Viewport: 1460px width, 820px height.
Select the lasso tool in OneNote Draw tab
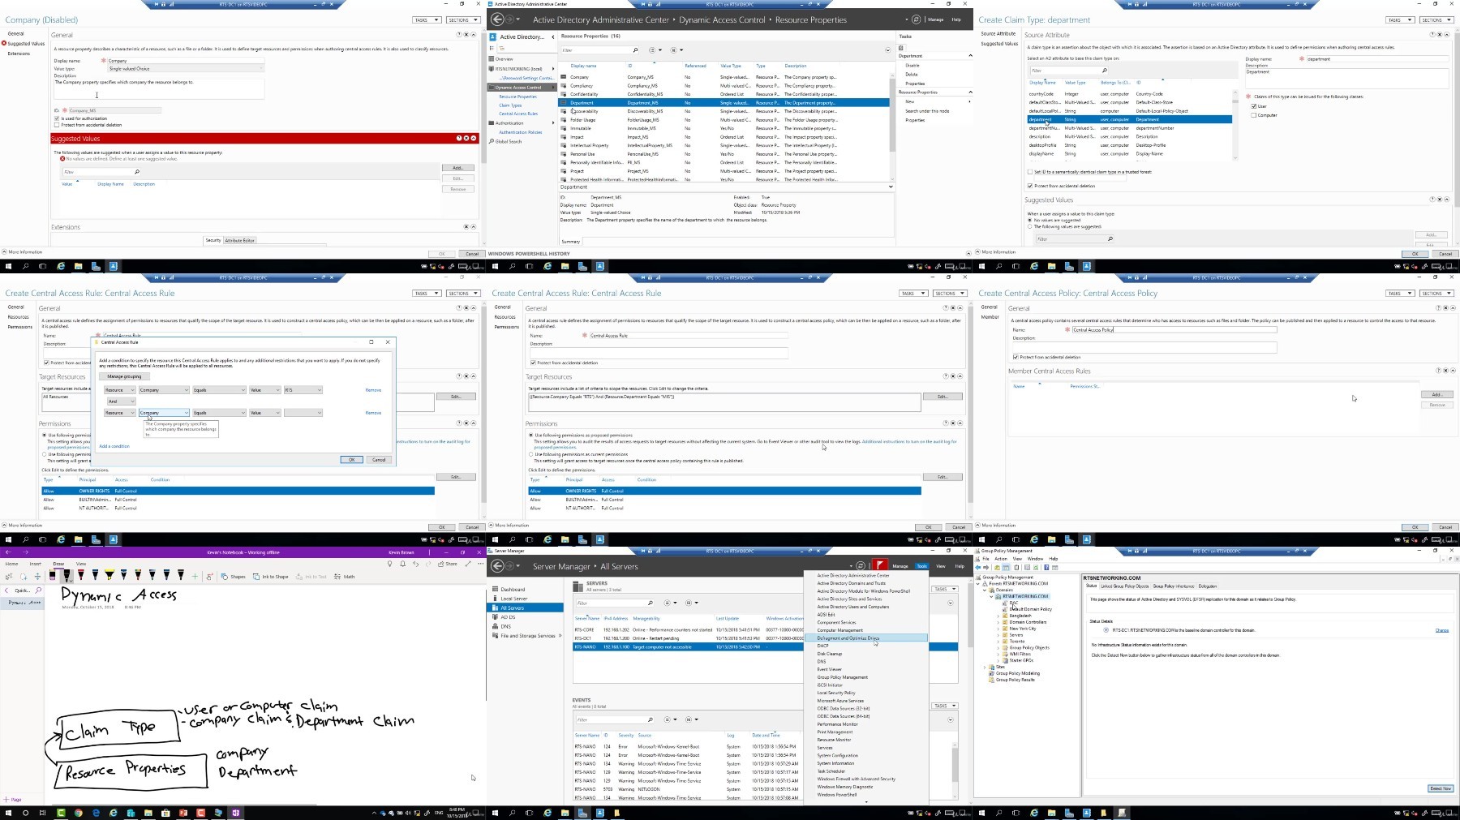pos(24,577)
